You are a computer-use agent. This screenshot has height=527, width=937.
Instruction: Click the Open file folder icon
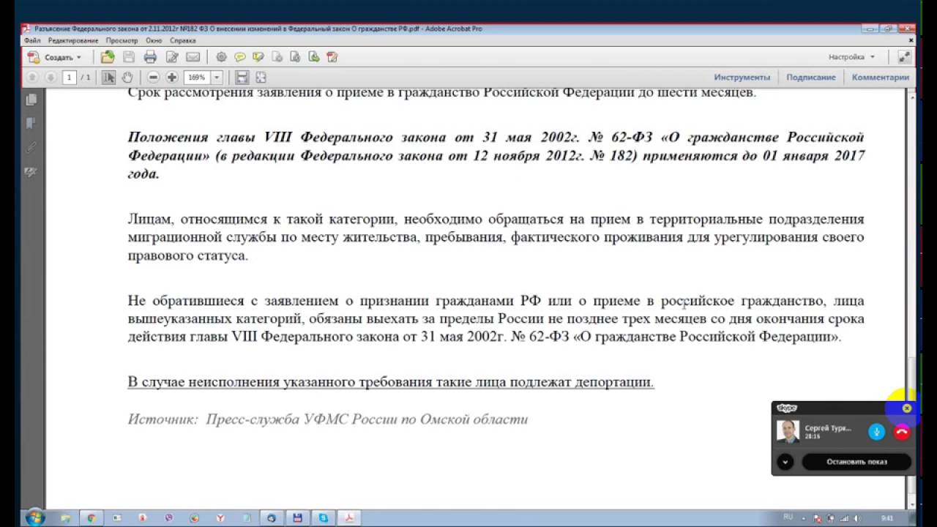(x=108, y=57)
